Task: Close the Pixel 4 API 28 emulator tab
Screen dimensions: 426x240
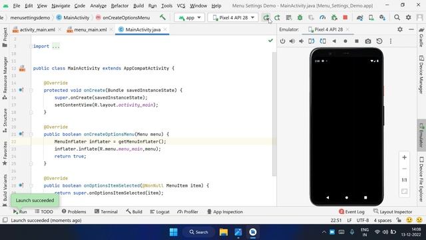Action: [x=347, y=29]
